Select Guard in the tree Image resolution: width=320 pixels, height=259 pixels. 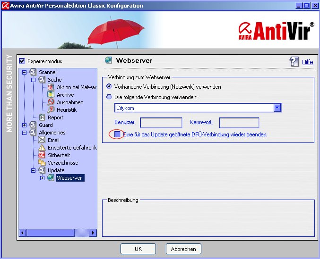coord(46,125)
